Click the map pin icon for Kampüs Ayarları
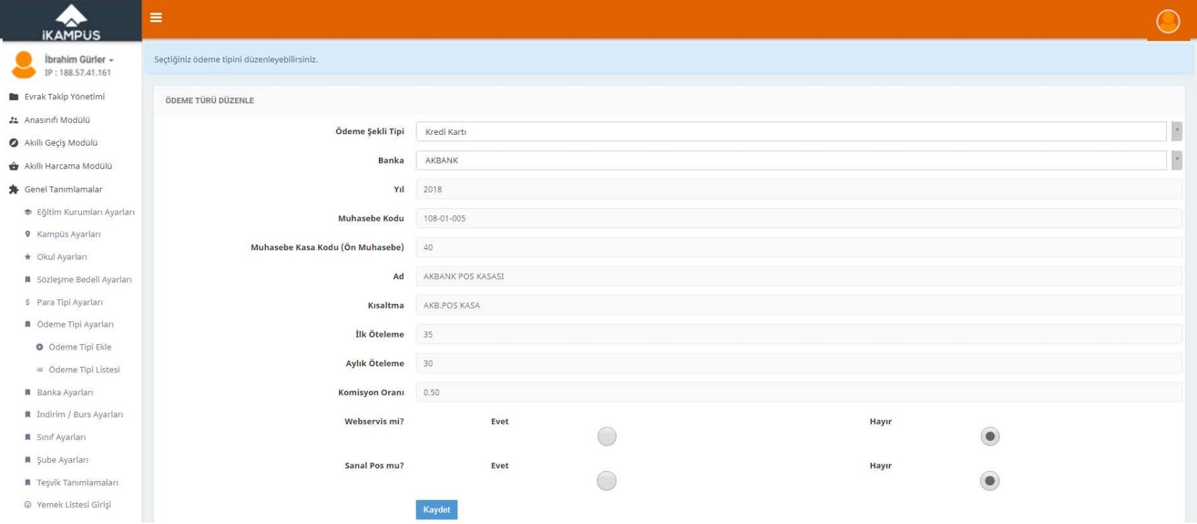This screenshot has height=524, width=1197. tap(28, 235)
